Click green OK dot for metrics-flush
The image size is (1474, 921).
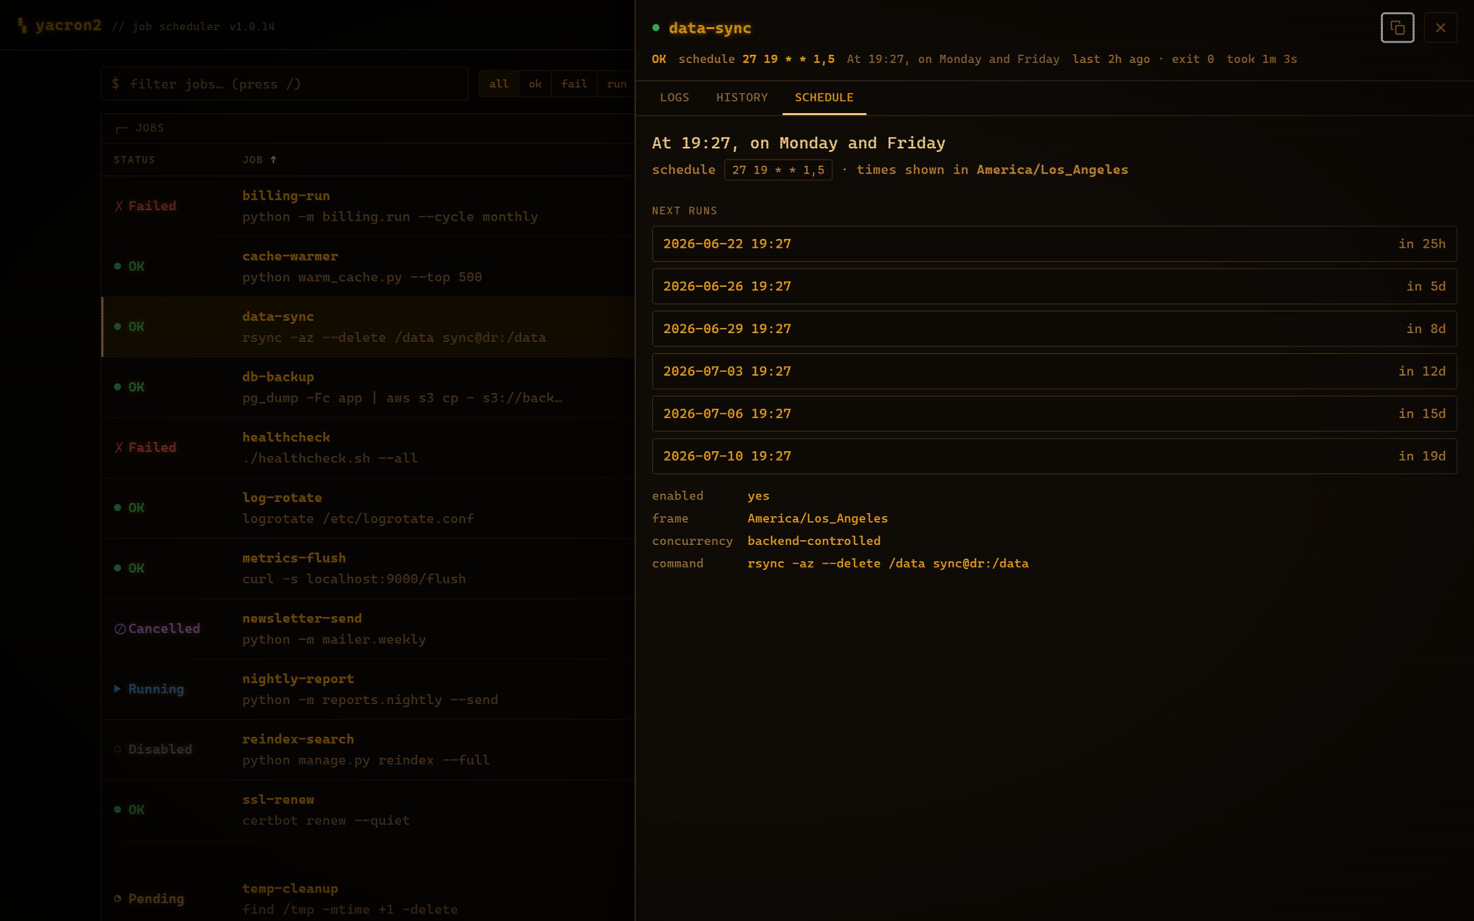point(118,568)
